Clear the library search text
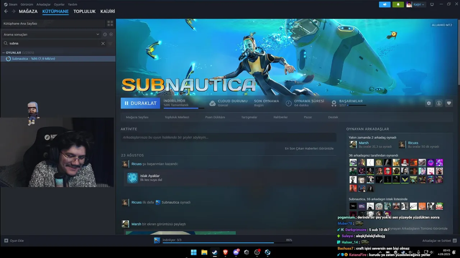 (103, 43)
